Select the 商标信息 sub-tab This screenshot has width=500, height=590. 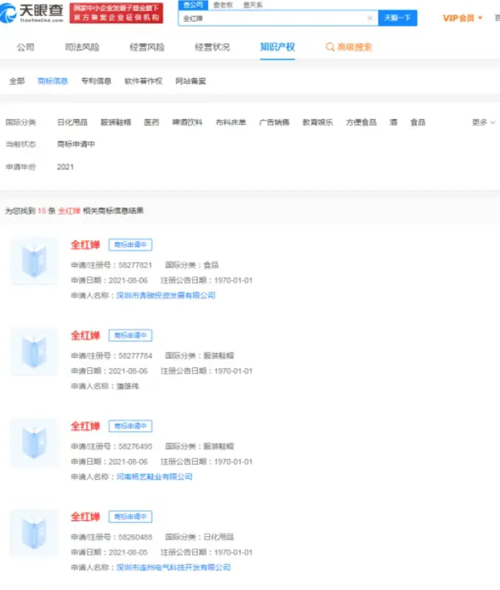[53, 81]
